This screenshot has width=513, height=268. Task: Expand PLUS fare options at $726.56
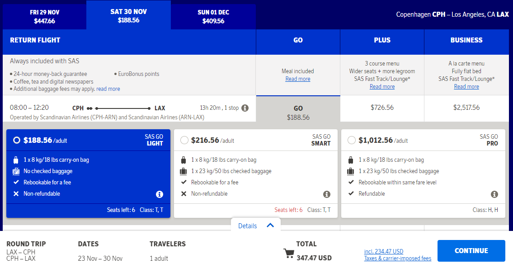tap(382, 108)
